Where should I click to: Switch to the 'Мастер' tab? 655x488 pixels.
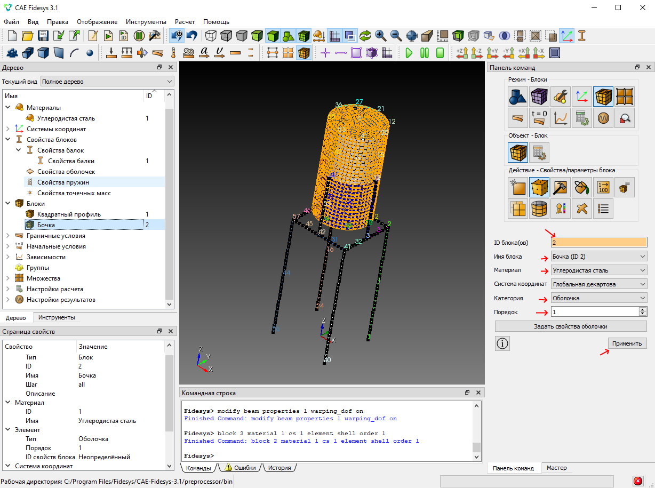pyautogui.click(x=557, y=468)
